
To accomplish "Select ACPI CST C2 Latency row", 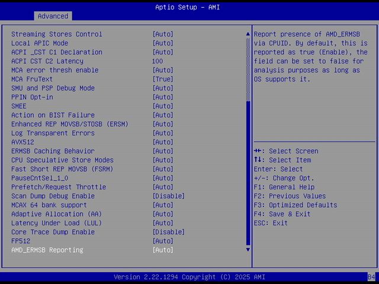I will click(x=47, y=61).
